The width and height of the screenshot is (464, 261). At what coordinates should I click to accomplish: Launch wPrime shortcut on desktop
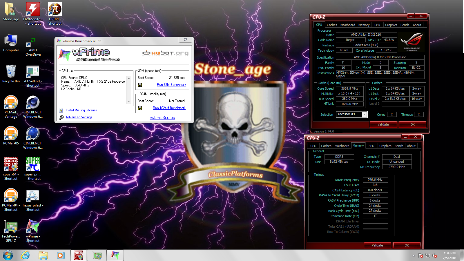pos(33,231)
